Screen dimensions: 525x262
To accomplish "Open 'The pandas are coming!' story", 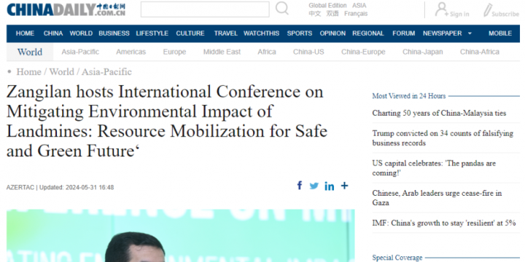I will pos(434,168).
